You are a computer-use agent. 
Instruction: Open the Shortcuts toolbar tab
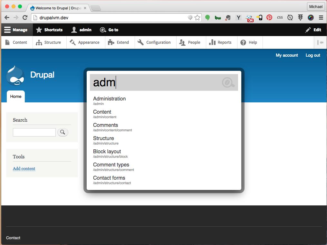[49, 30]
